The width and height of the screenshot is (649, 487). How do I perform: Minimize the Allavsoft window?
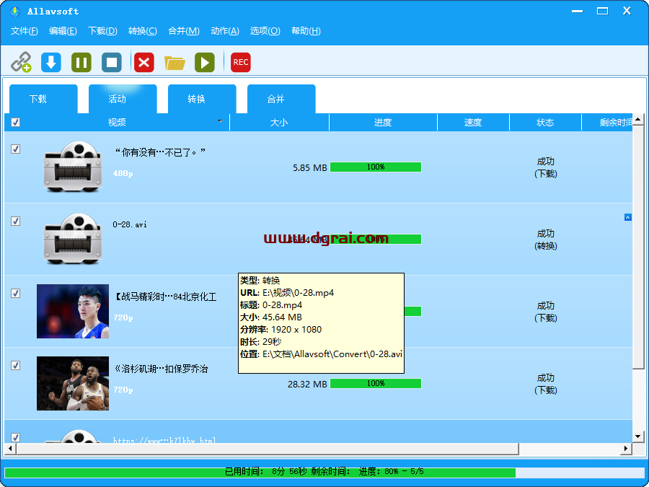pos(578,11)
